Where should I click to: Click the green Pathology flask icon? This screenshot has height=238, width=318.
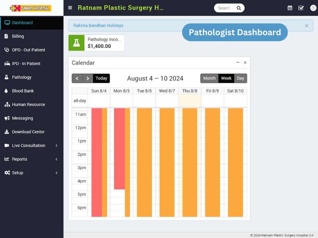pos(76,43)
